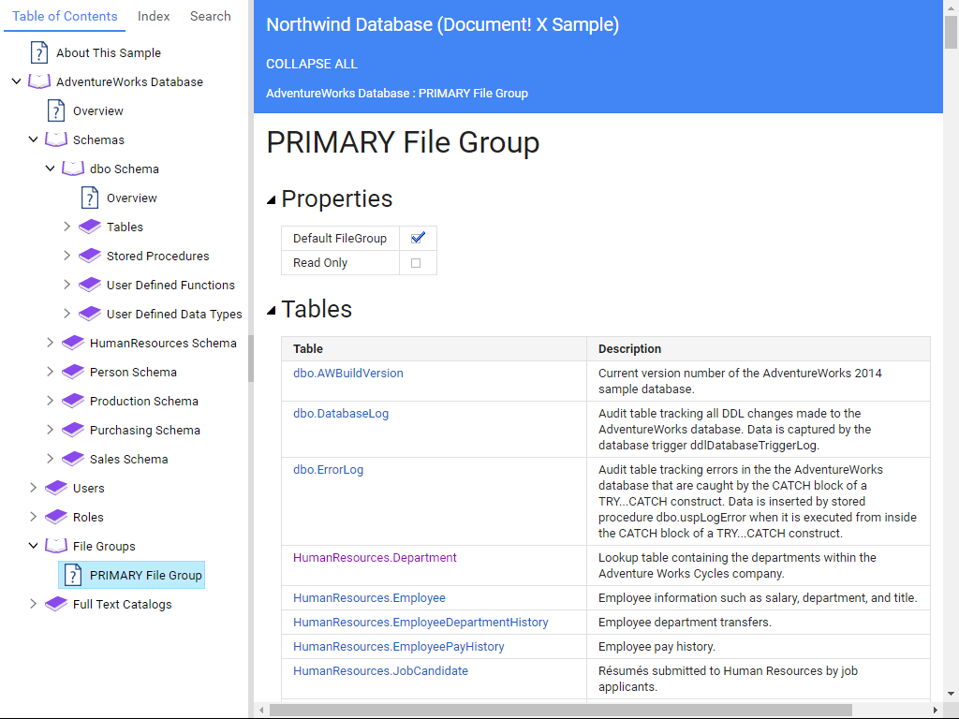Open the dbo.ErrorLog table link
959x719 pixels.
(328, 470)
